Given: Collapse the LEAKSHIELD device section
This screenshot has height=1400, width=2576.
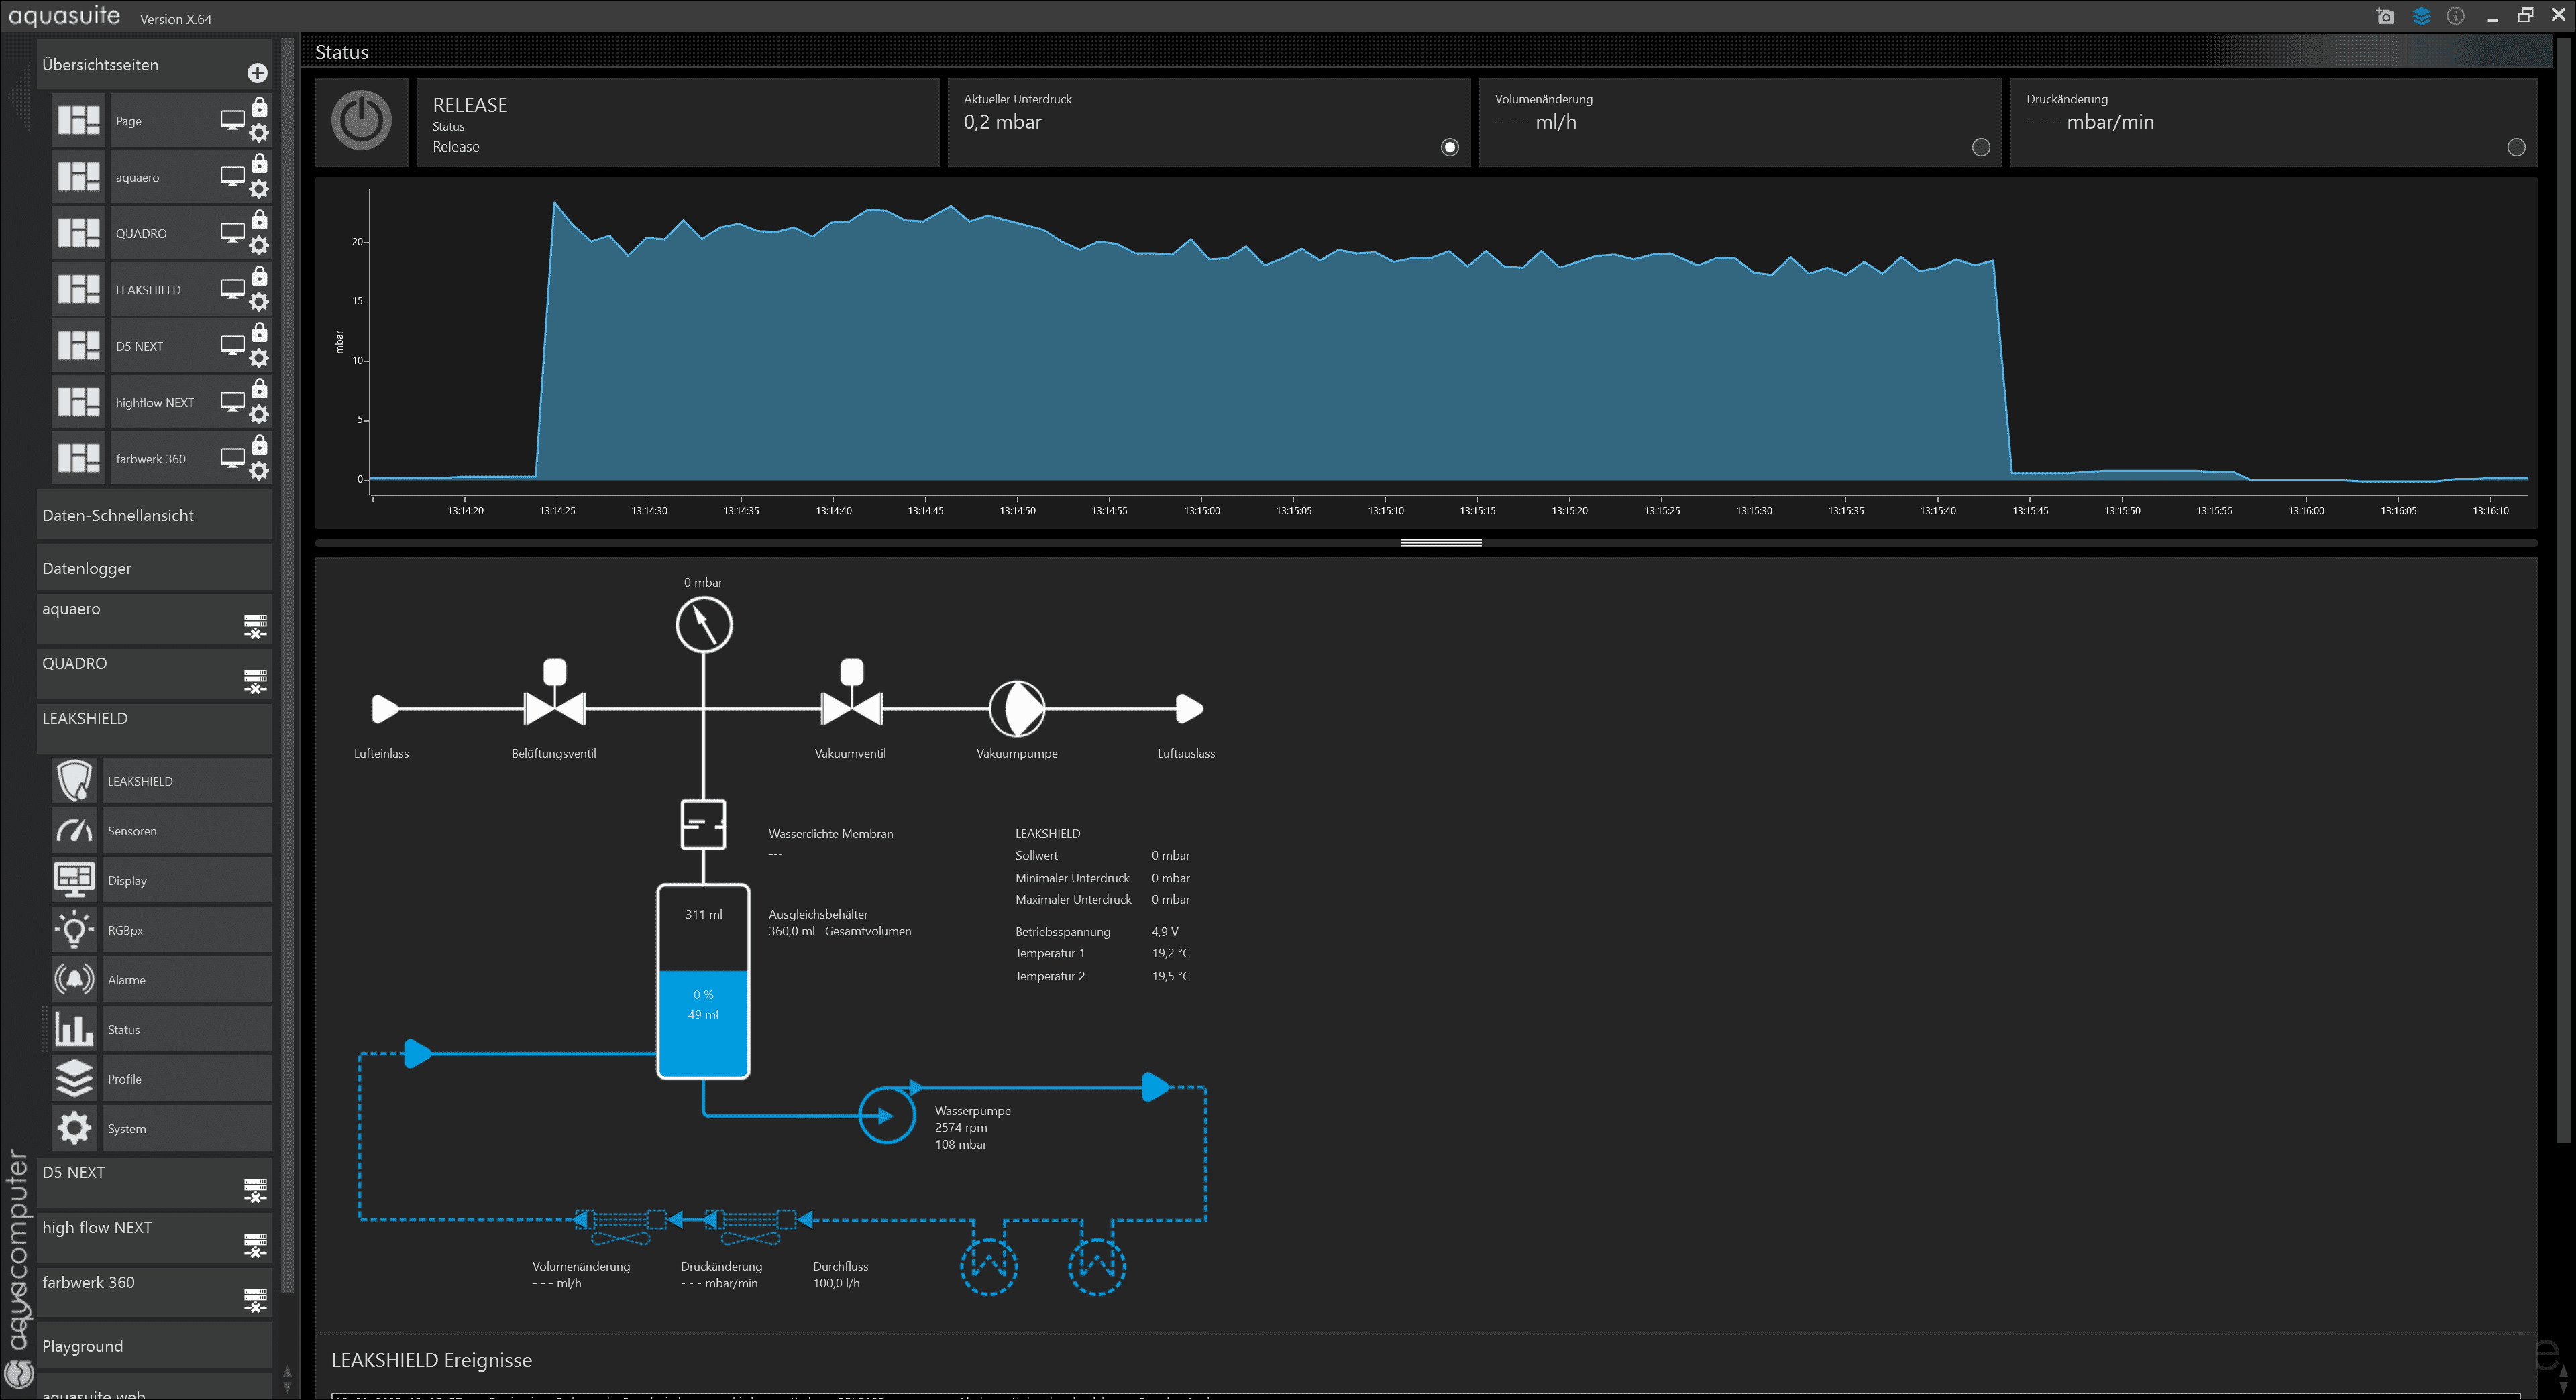Looking at the screenshot, I should pyautogui.click(x=154, y=730).
